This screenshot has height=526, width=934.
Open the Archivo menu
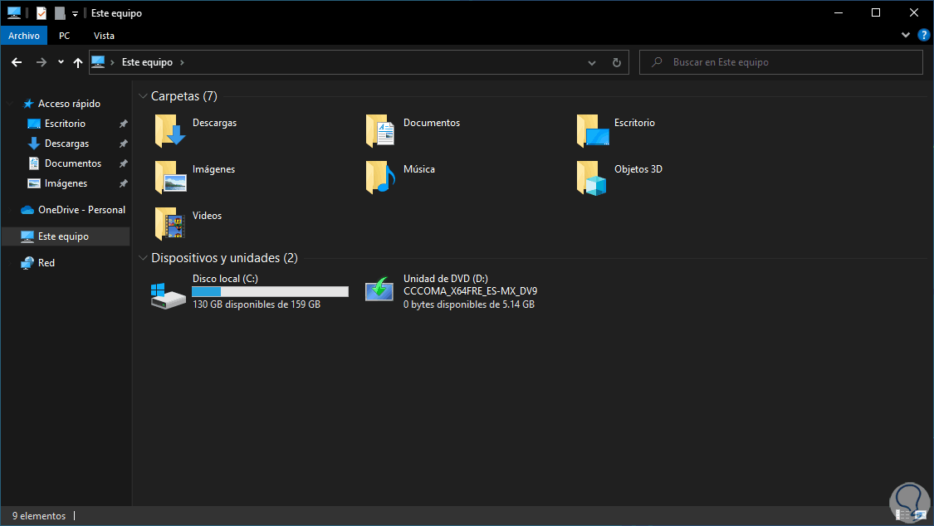click(x=23, y=36)
